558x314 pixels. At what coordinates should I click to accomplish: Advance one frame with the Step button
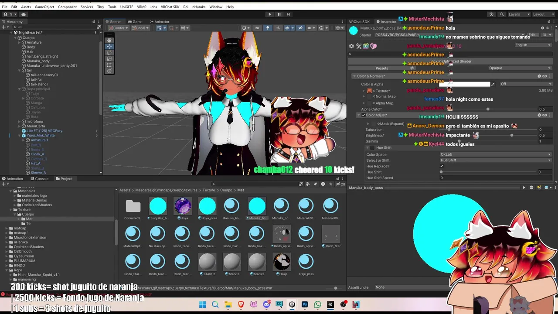[289, 14]
